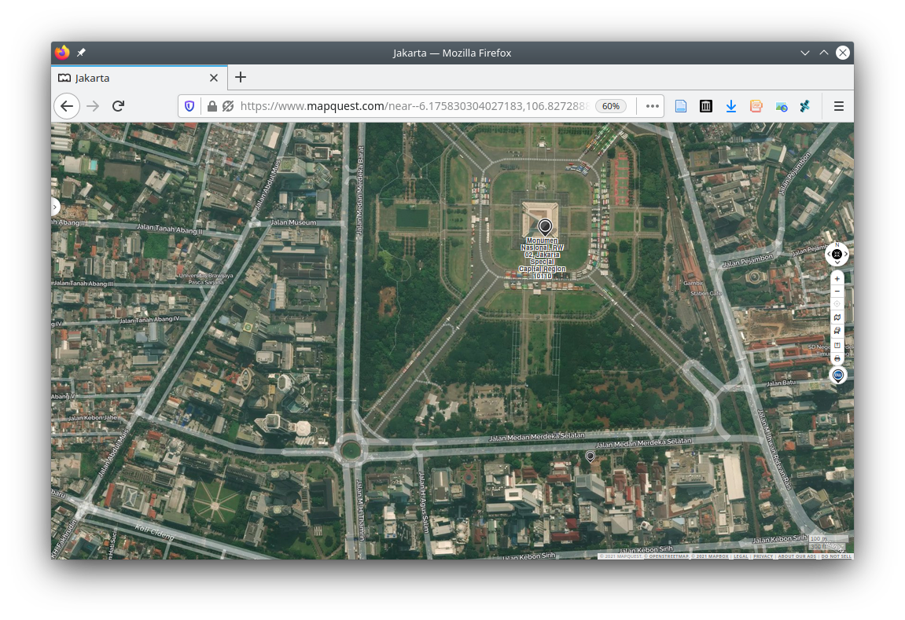
Task: Pan the map left with compass arrow
Action: pyautogui.click(x=829, y=254)
